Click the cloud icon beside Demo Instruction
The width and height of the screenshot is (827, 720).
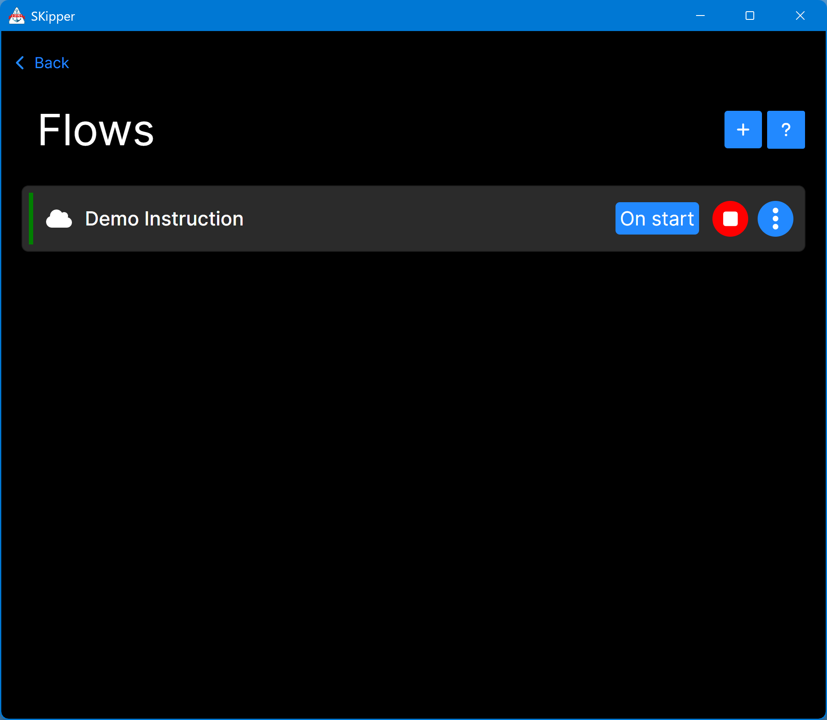[x=59, y=219]
